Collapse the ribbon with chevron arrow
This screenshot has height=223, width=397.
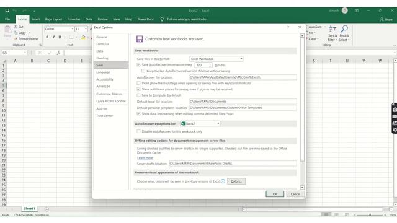click(395, 45)
